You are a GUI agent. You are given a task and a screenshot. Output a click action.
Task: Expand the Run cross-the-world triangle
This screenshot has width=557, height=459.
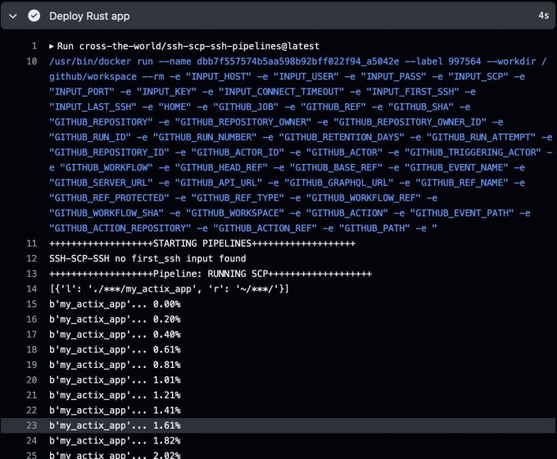point(52,46)
